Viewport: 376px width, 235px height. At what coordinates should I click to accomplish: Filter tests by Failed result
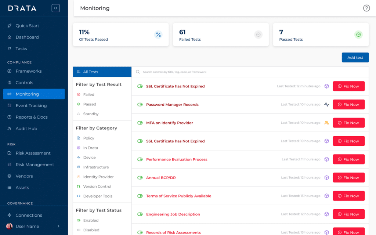coord(88,95)
